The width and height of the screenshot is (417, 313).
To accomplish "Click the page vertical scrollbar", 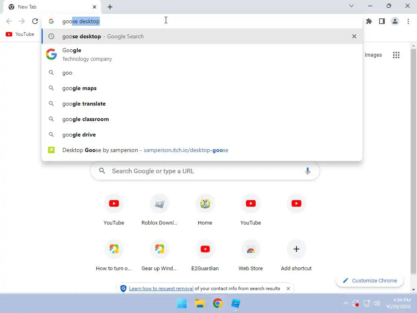I will (x=413, y=161).
